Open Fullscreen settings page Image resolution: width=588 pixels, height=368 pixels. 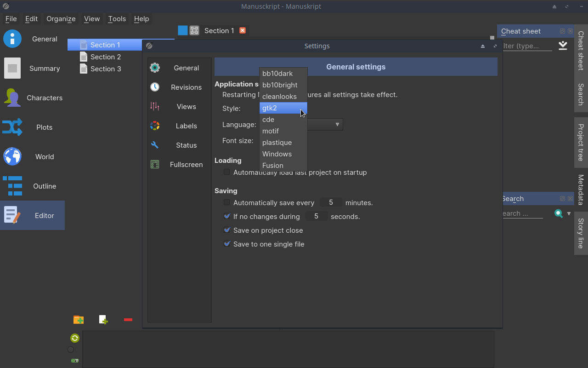[179, 164]
